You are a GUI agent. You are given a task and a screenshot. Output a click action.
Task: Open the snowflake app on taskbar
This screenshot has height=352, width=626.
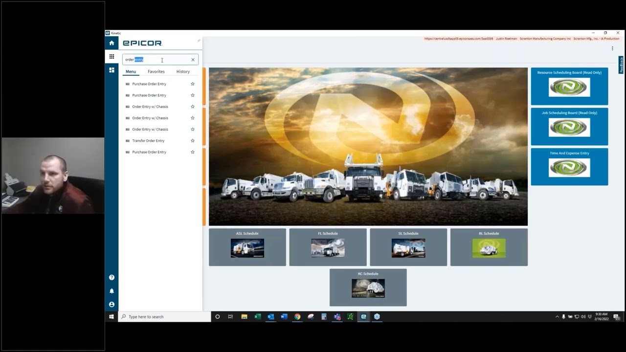point(377,317)
